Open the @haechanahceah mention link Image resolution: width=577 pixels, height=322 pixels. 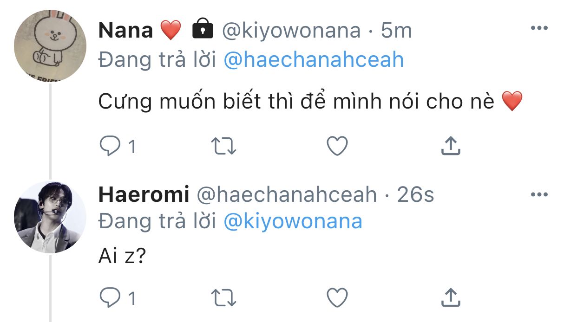314,60
